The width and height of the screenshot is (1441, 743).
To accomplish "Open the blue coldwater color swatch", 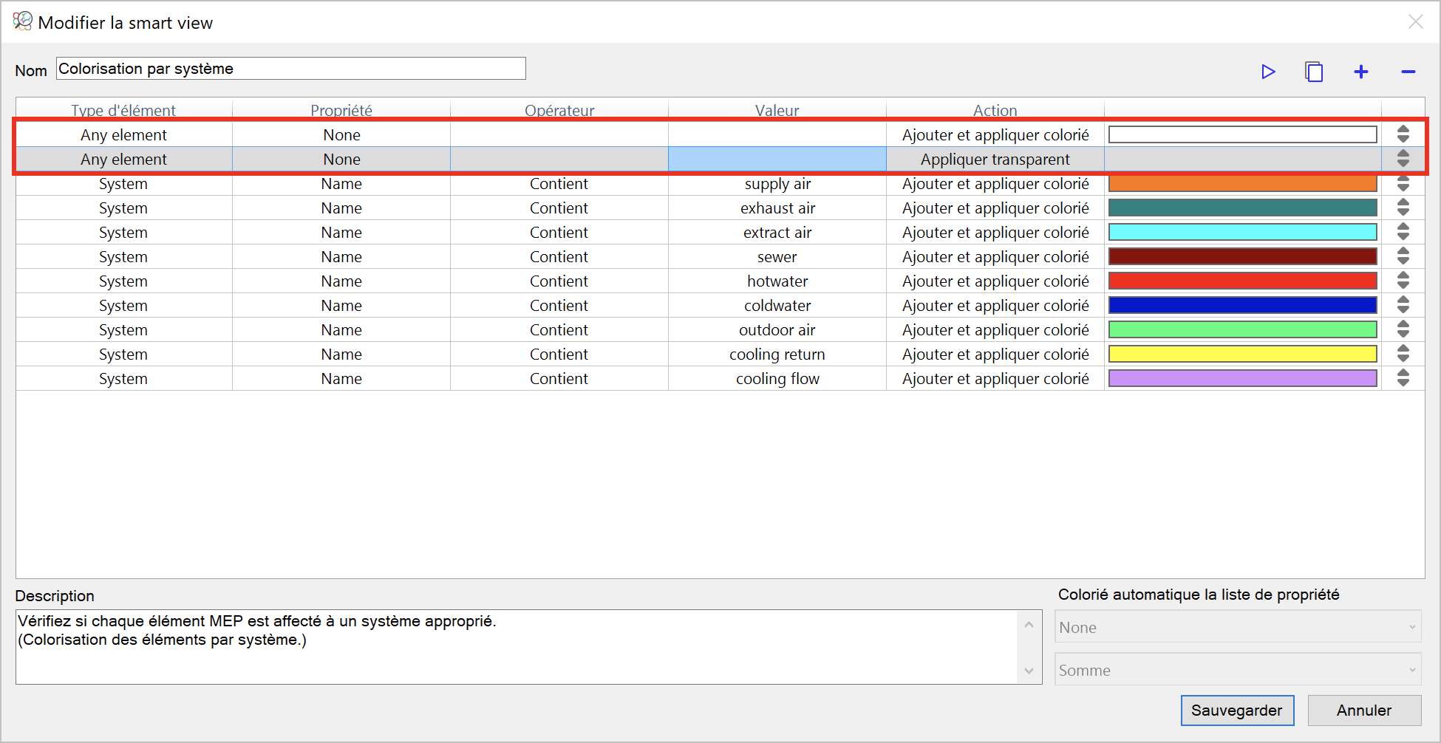I will 1243,305.
